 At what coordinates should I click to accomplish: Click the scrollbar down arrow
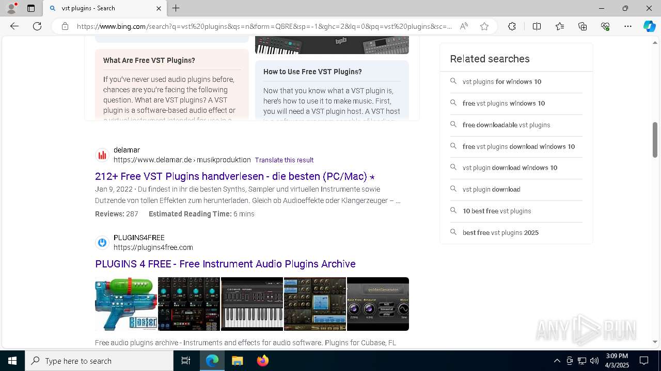pyautogui.click(x=655, y=342)
